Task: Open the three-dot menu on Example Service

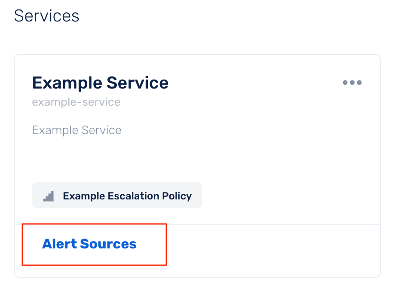Action: (x=352, y=83)
